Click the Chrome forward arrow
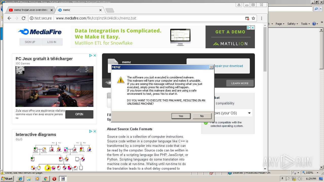Viewport: 324px width, 182px height. (16, 18)
